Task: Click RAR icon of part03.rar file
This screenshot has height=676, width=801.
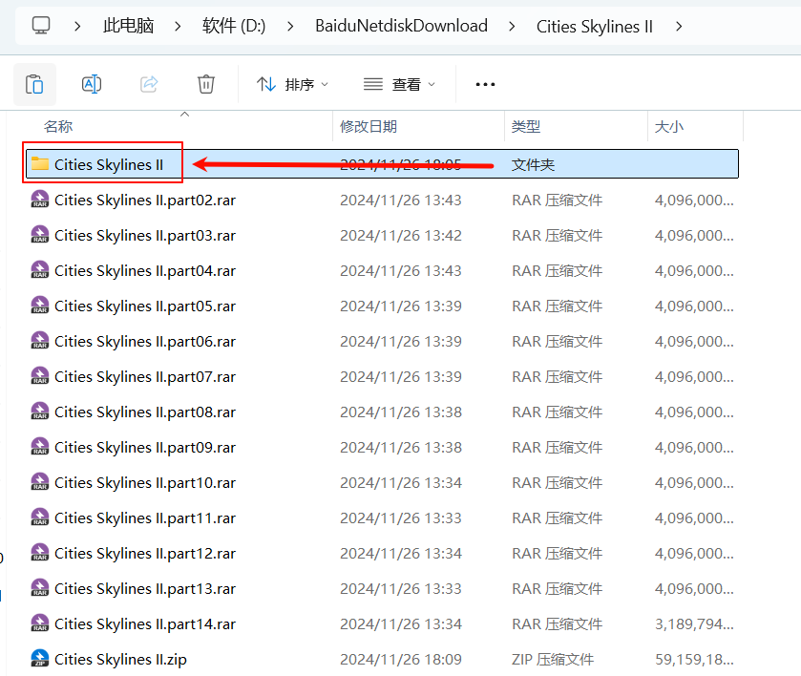Action: (x=40, y=234)
